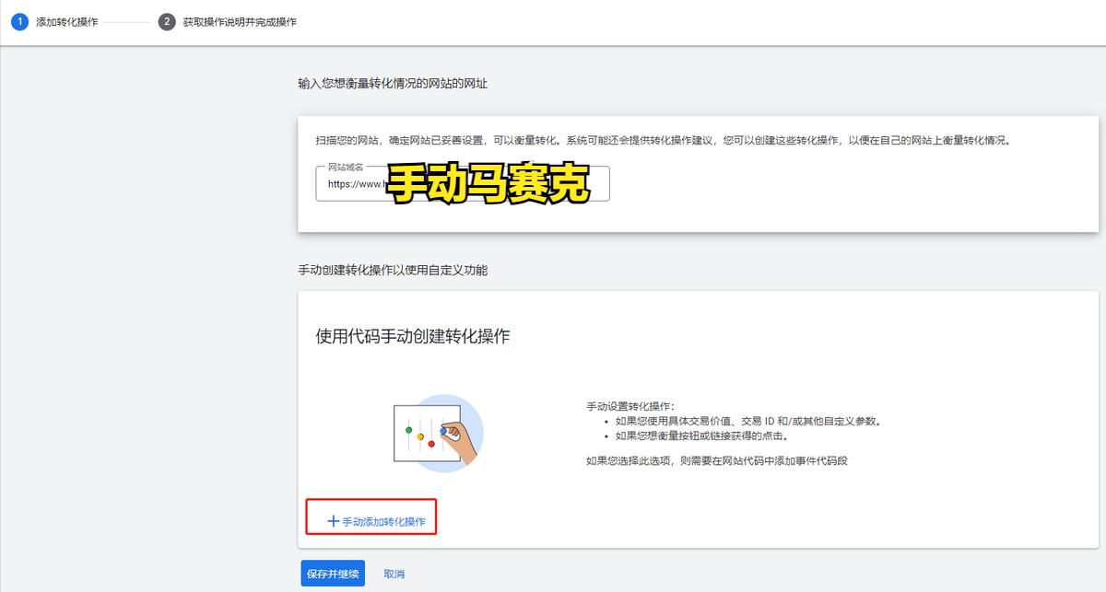Click the yellow dot in the illustration
1106x592 pixels.
pyautogui.click(x=420, y=437)
